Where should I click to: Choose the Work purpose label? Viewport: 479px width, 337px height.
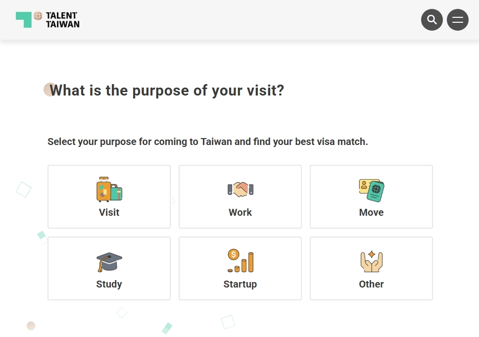[240, 212]
